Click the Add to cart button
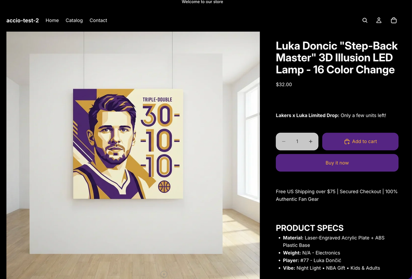Image resolution: width=412 pixels, height=279 pixels. point(360,141)
